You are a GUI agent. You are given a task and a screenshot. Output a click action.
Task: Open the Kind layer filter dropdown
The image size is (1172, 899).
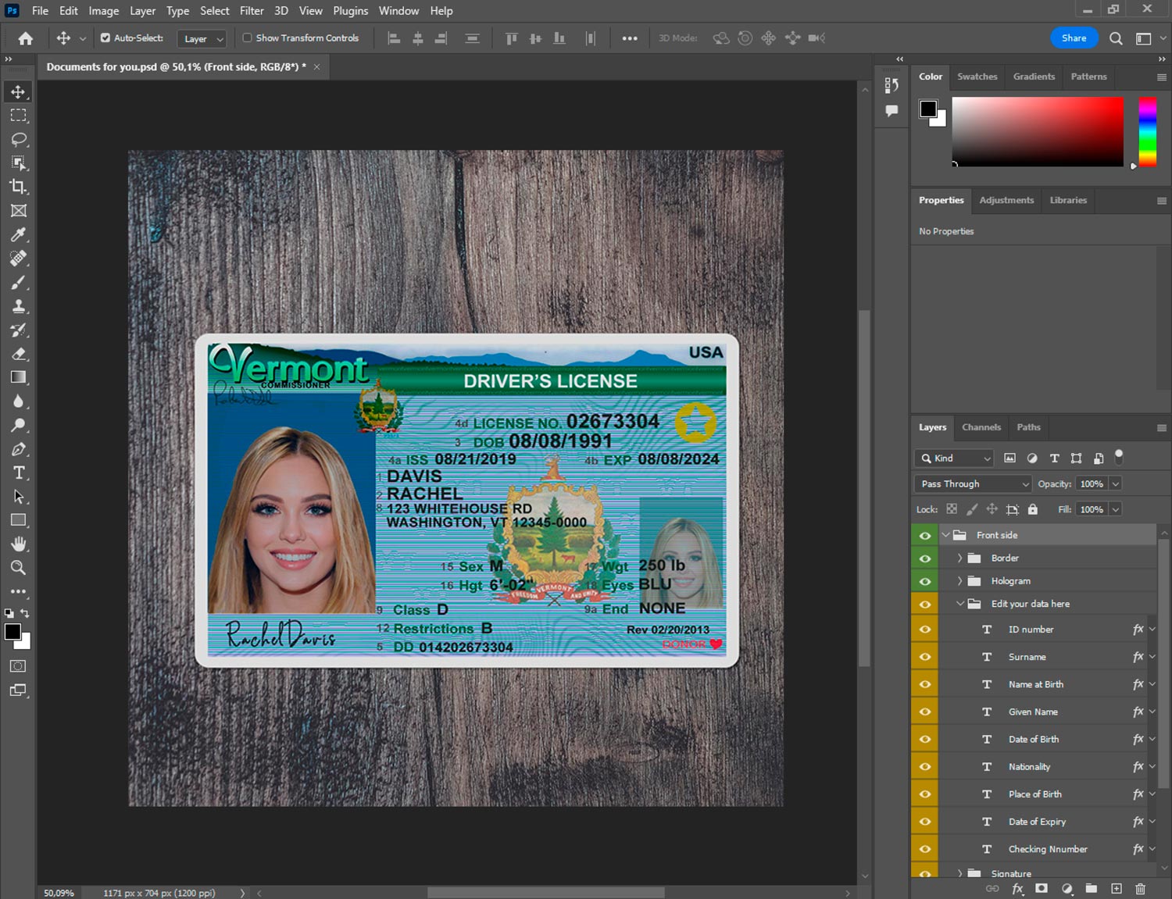(x=955, y=458)
